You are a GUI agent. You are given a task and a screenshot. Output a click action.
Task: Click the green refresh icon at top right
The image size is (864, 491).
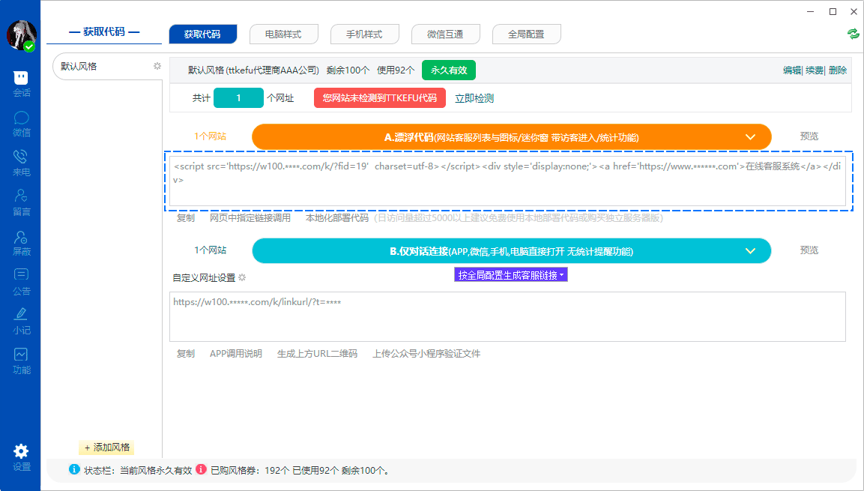point(853,34)
